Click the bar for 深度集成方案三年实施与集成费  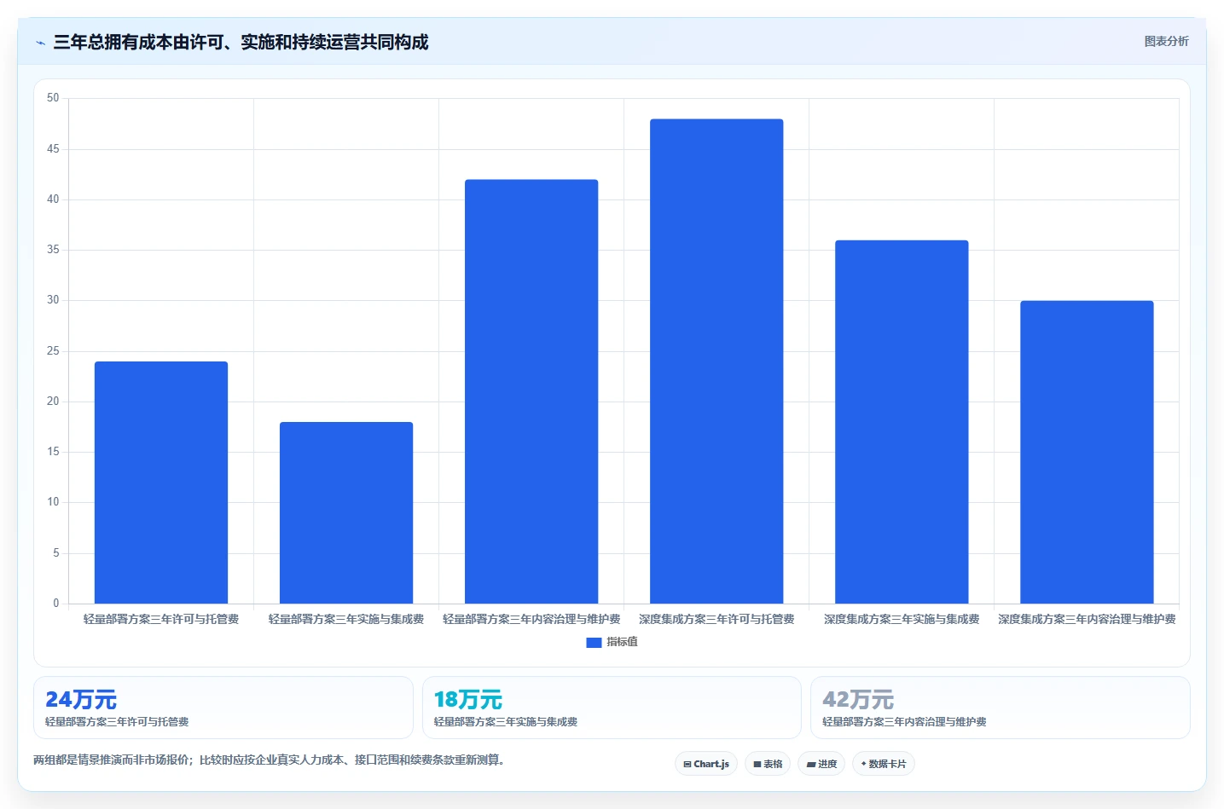pos(902,422)
